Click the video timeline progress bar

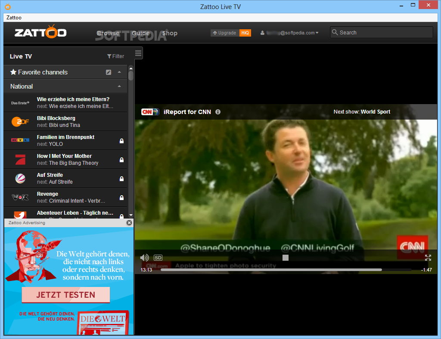tap(286, 270)
